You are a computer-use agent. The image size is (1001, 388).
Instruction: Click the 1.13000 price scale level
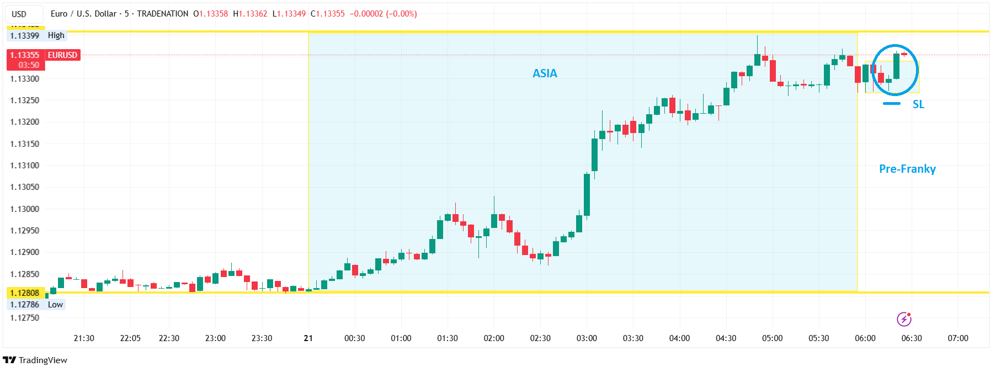click(25, 209)
